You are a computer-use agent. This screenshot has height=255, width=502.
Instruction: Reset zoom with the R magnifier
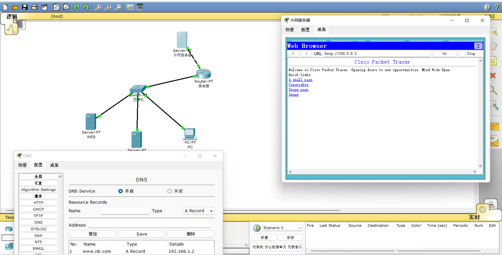point(108,7)
